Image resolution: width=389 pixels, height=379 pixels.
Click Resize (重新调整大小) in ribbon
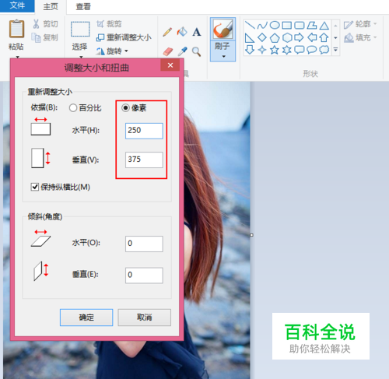pyautogui.click(x=124, y=37)
